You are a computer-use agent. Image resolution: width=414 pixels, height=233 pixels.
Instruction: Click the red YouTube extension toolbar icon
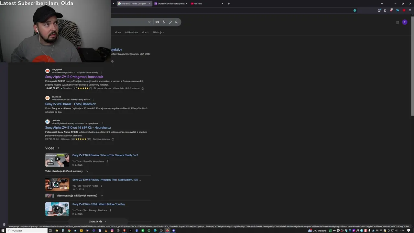point(404,10)
